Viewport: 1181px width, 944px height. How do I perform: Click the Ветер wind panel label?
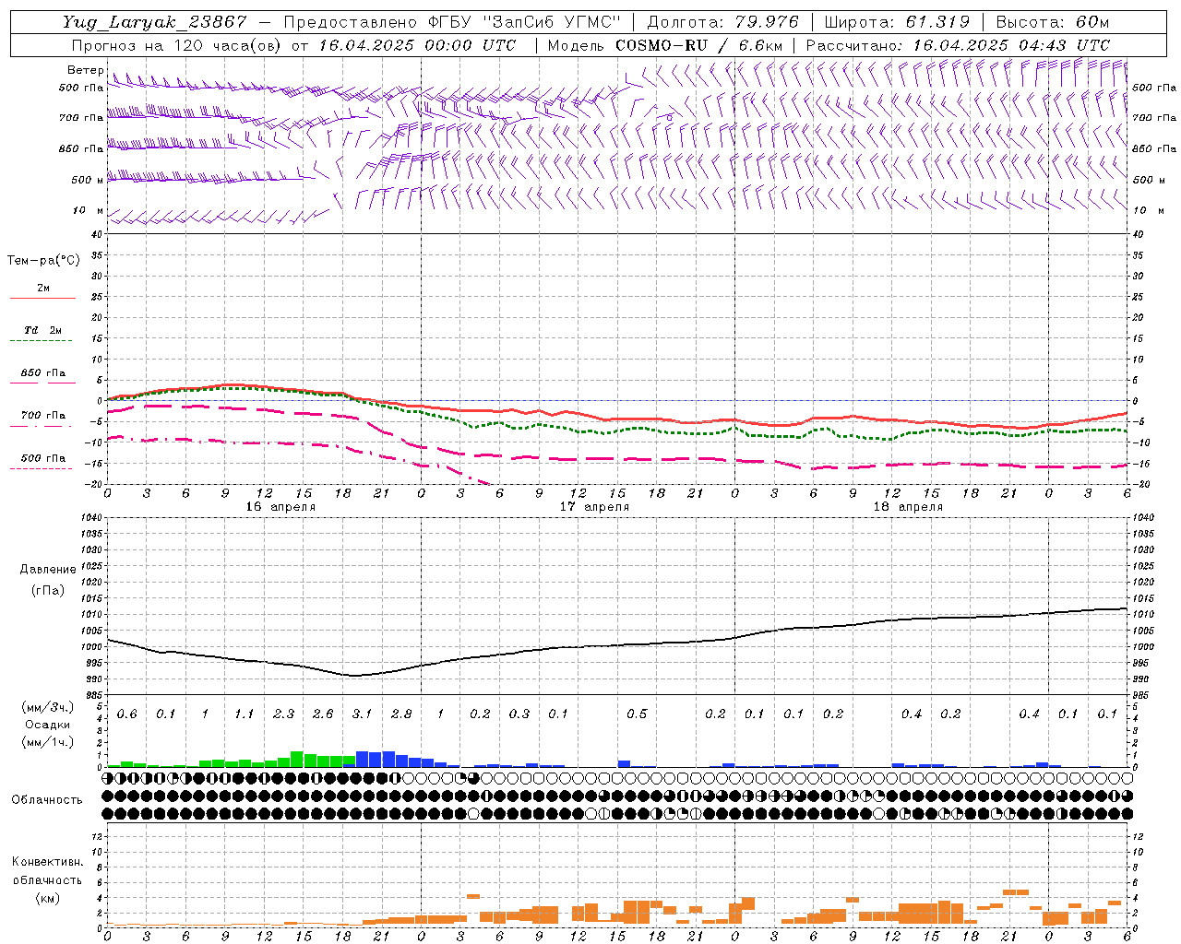click(85, 70)
